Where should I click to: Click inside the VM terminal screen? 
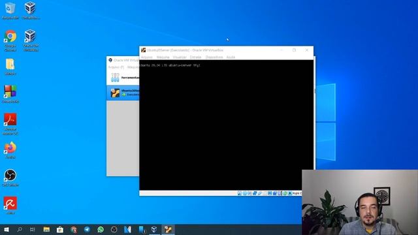(x=227, y=125)
